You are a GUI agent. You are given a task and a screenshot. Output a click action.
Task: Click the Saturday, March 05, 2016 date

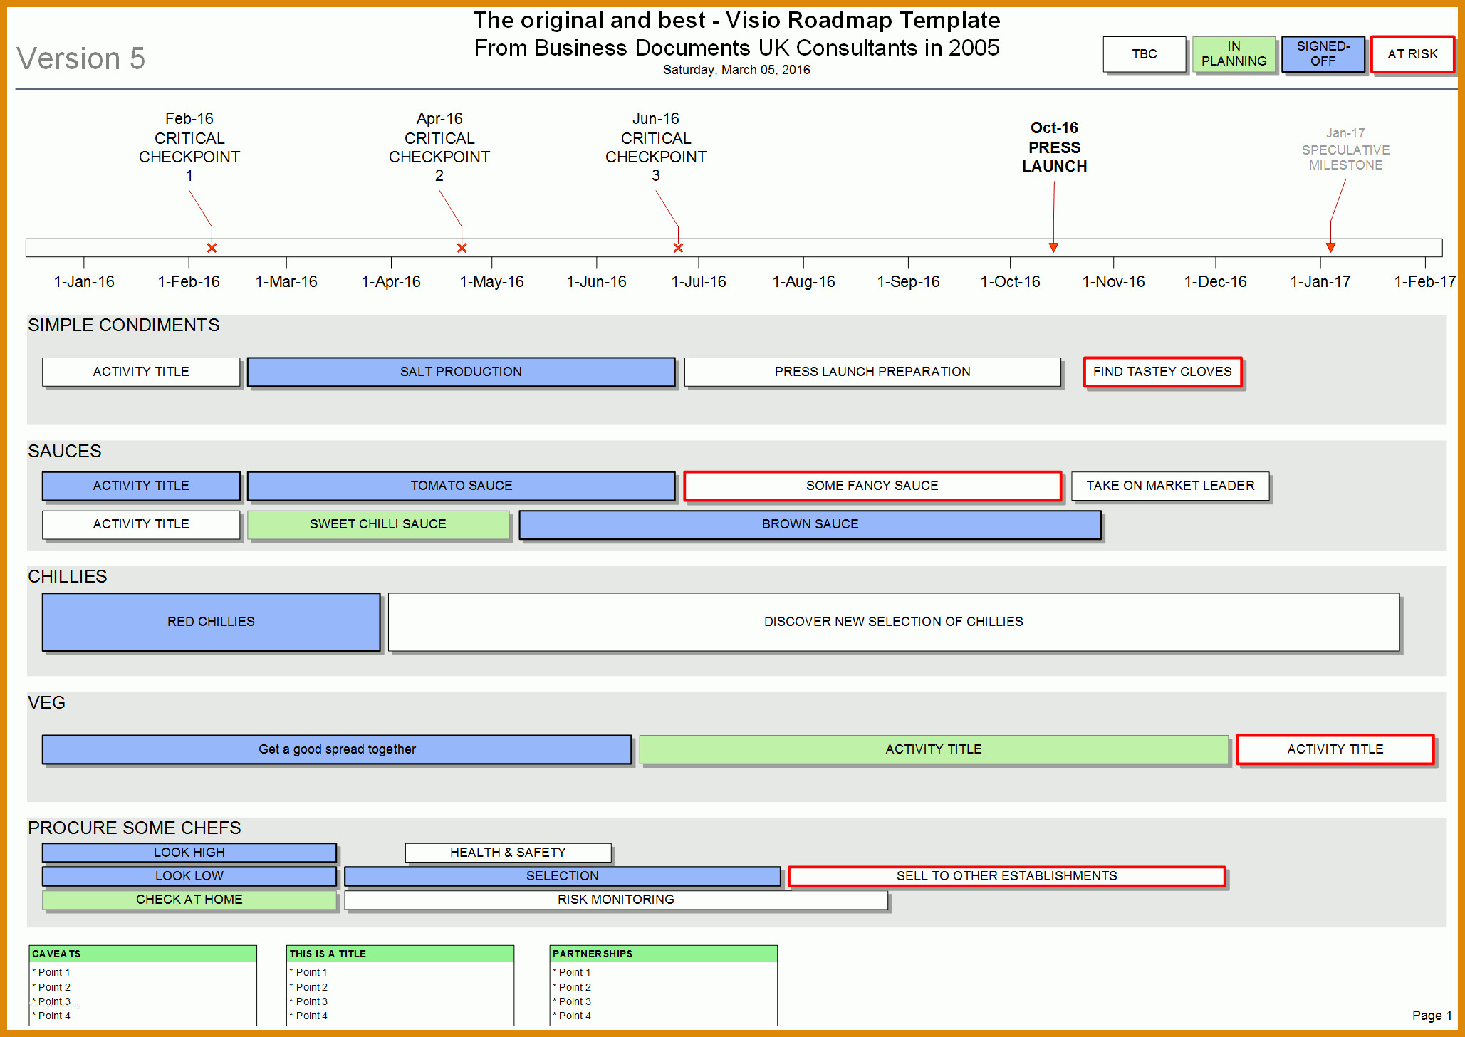tap(737, 70)
